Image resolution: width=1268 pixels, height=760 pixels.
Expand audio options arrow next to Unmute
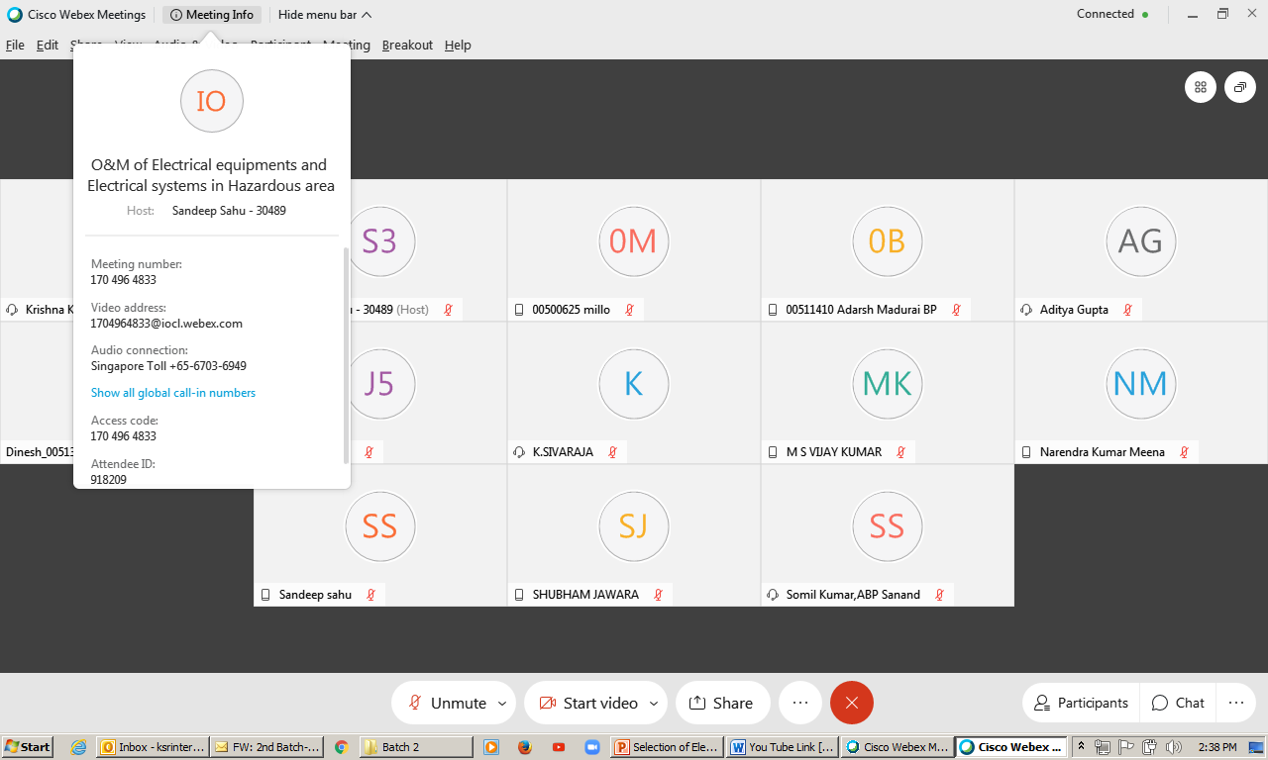(x=501, y=704)
